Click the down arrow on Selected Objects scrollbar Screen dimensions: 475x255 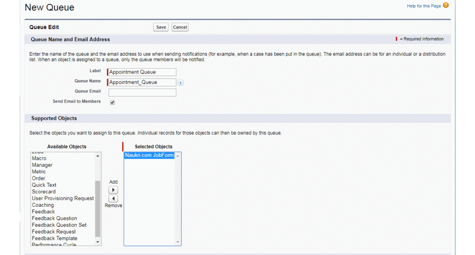(177, 242)
